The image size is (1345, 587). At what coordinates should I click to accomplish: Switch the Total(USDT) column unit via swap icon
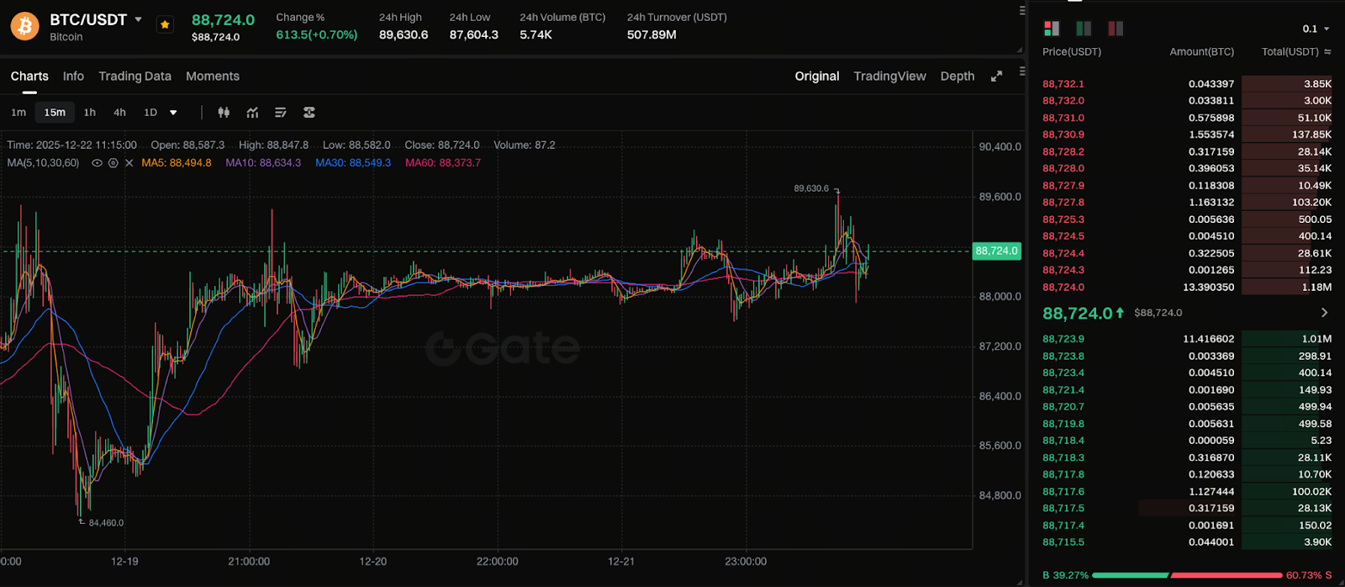(x=1327, y=51)
